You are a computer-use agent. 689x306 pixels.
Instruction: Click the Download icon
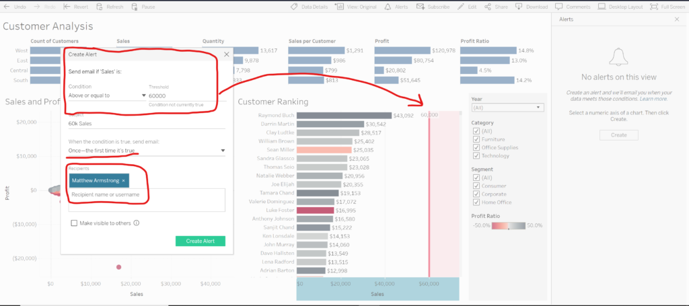coord(519,7)
